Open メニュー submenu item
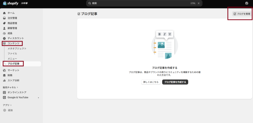The image size is (253, 123). coord(12,58)
